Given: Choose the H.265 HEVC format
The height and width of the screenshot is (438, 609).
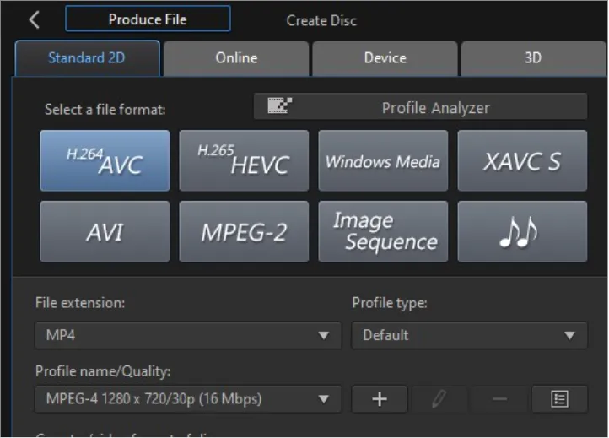Looking at the screenshot, I should pyautogui.click(x=244, y=160).
